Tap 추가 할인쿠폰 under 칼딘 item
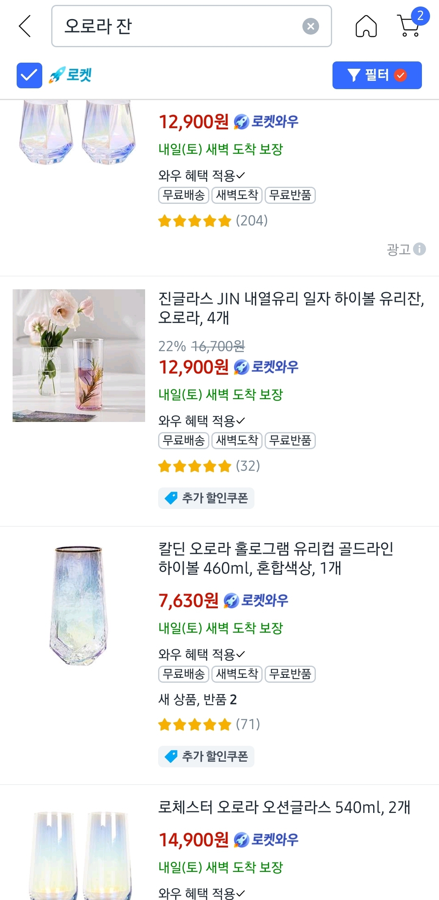This screenshot has width=439, height=900. click(206, 756)
